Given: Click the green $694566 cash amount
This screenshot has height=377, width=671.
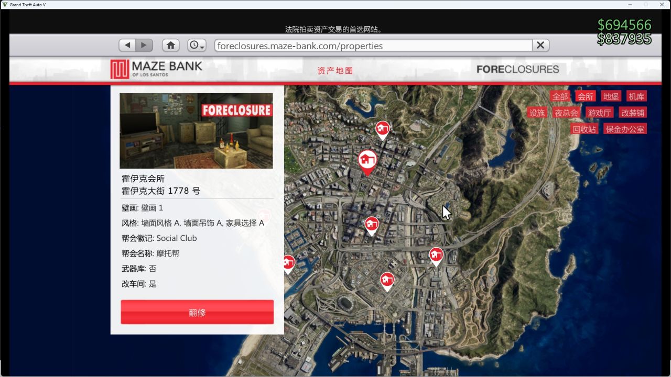Looking at the screenshot, I should tap(624, 25).
